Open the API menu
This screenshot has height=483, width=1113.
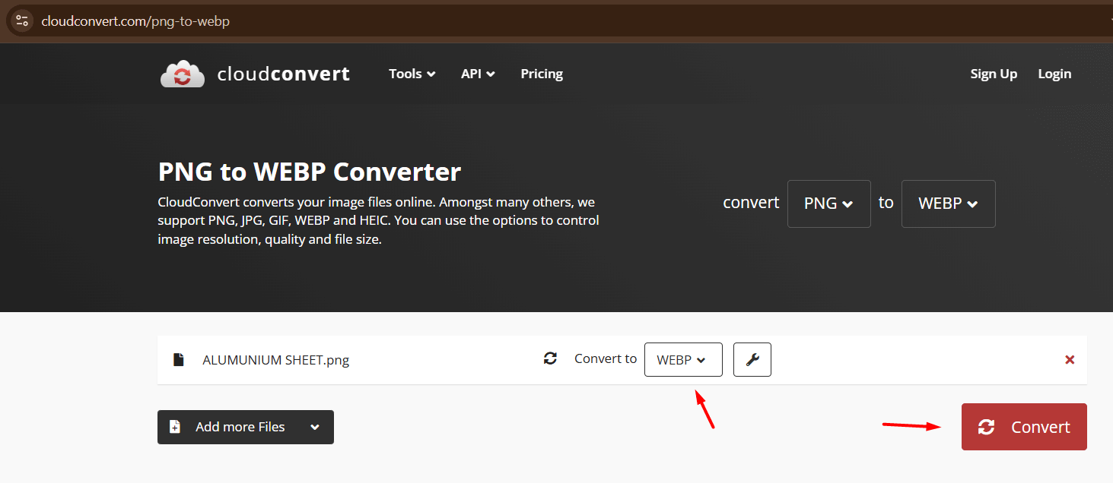[x=478, y=74]
